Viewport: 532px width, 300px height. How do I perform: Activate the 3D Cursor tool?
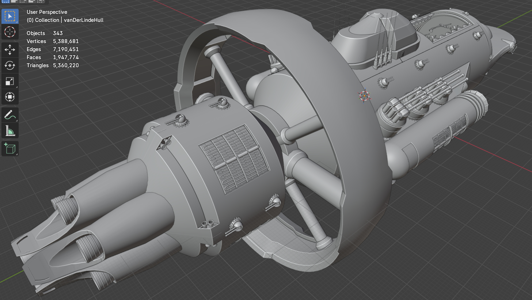point(10,32)
